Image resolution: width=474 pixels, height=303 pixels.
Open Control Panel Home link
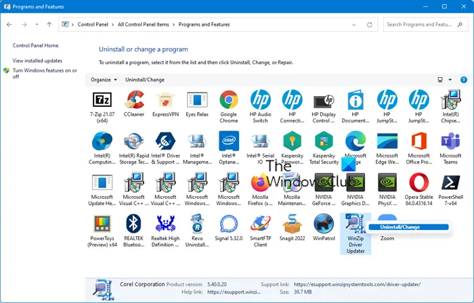click(x=35, y=45)
